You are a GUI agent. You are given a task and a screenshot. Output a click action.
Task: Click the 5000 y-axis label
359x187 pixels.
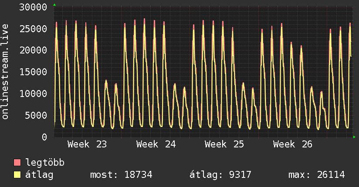(x=36, y=115)
